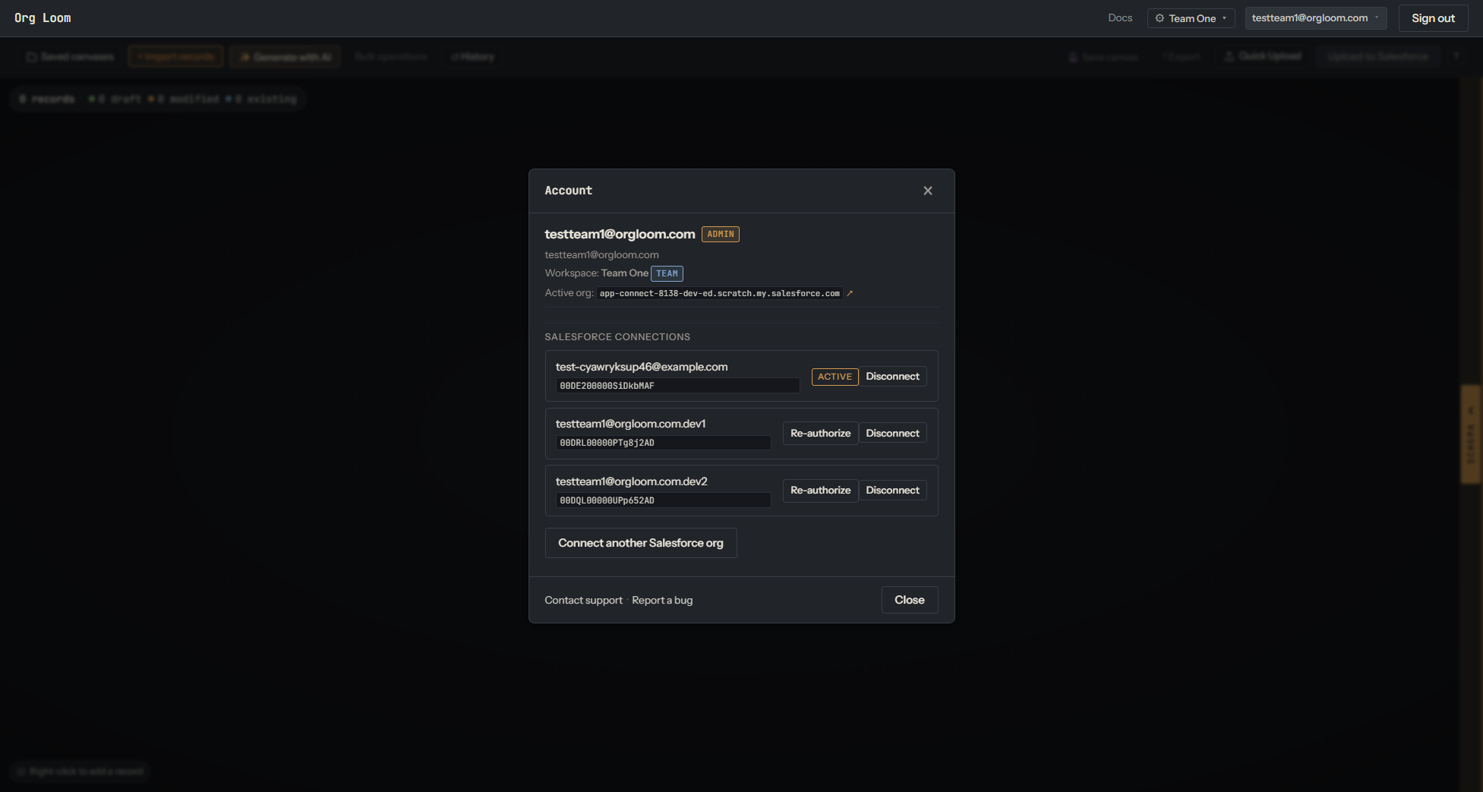Image resolution: width=1483 pixels, height=792 pixels.
Task: Click the SALESFORCE CONNECTIONS section heading
Action: [x=617, y=337]
